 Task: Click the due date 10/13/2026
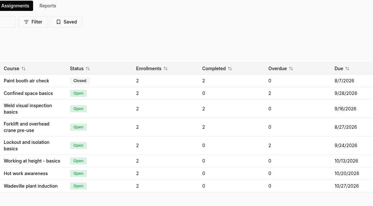346,161
